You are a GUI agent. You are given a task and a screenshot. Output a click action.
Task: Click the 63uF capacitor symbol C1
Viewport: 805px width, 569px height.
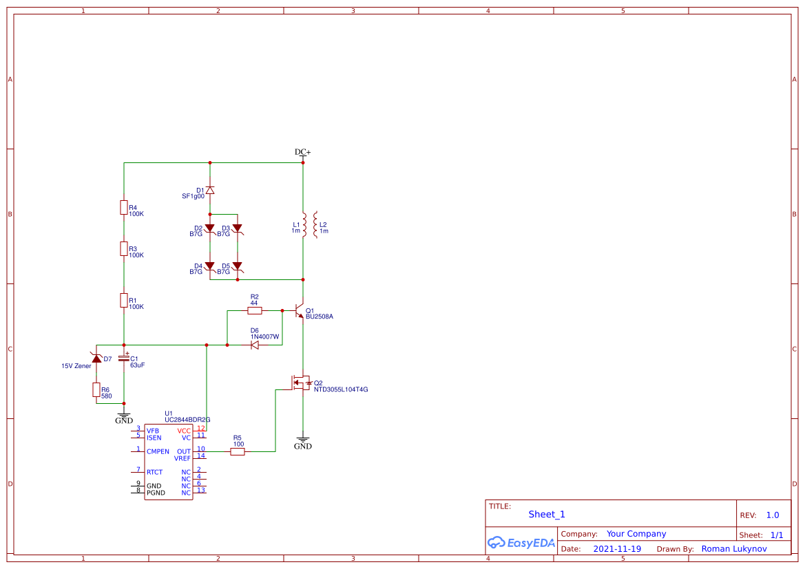[125, 358]
